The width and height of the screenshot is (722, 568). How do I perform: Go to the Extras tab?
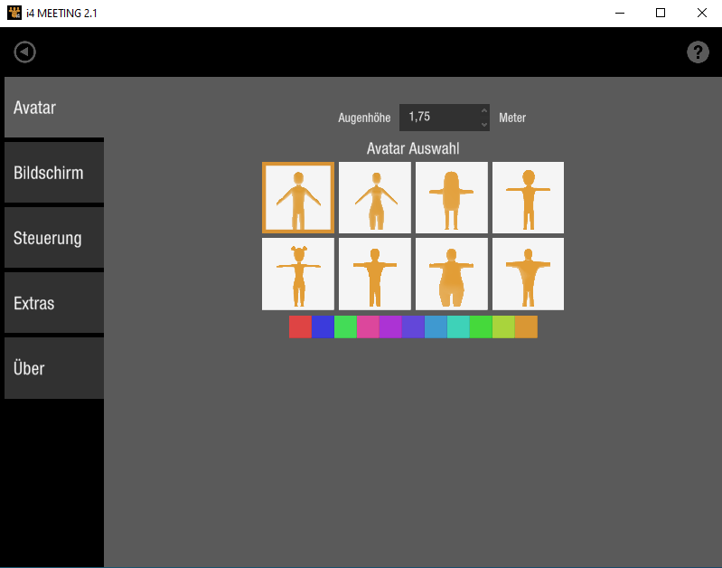[x=54, y=304]
